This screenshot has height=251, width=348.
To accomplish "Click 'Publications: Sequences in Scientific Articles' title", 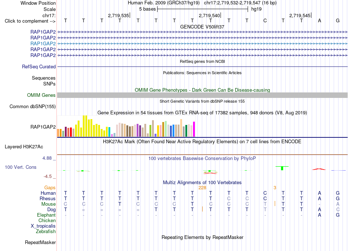I will 202,73.
